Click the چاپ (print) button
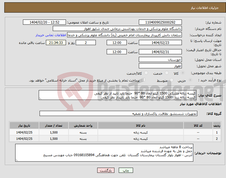The height and width of the screenshot is (178, 226). 126,170
